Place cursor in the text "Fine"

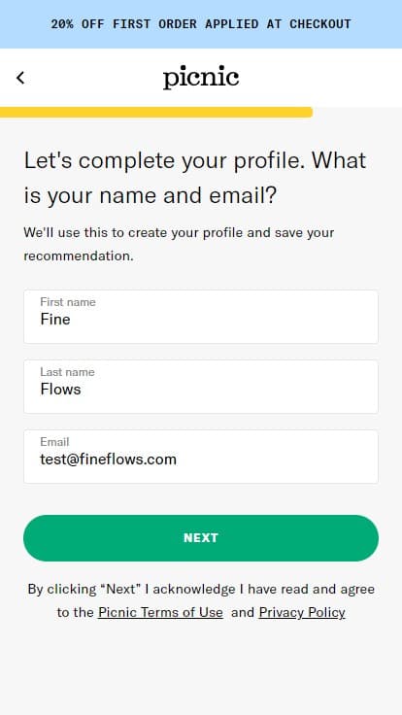click(55, 320)
